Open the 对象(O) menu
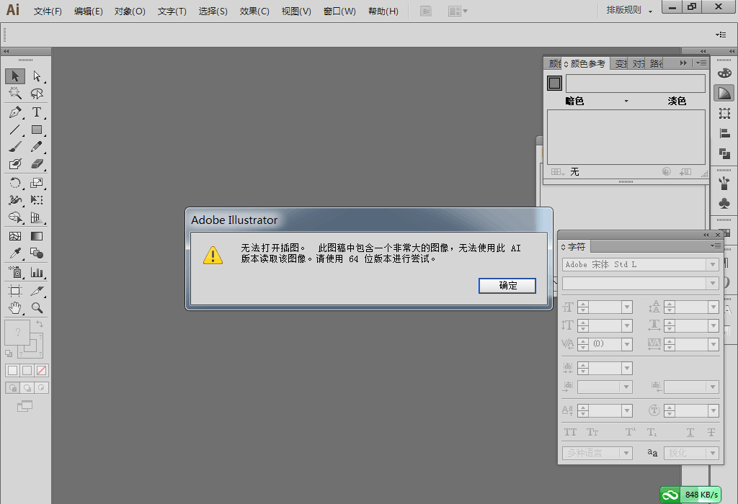The image size is (738, 504). pyautogui.click(x=130, y=12)
